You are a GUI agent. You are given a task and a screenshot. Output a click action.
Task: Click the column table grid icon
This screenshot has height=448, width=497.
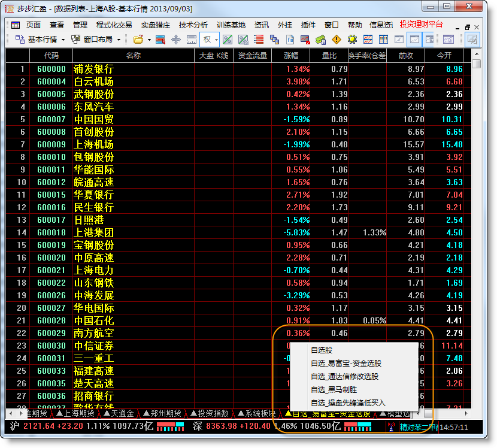coord(383,40)
